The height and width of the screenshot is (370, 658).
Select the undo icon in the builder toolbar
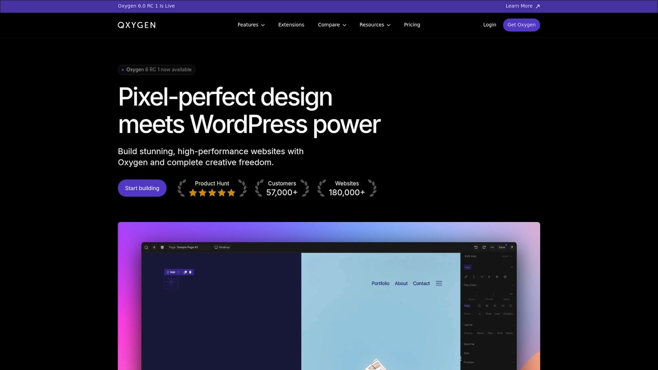coord(476,247)
